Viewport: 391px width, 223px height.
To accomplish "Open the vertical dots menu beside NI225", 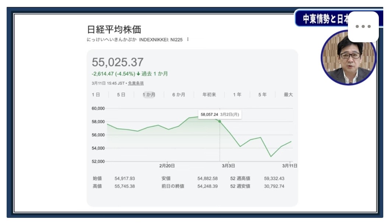I will tap(188, 39).
